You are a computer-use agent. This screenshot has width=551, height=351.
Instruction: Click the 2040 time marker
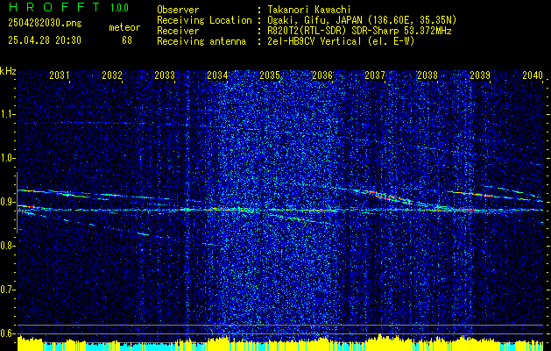[533, 75]
